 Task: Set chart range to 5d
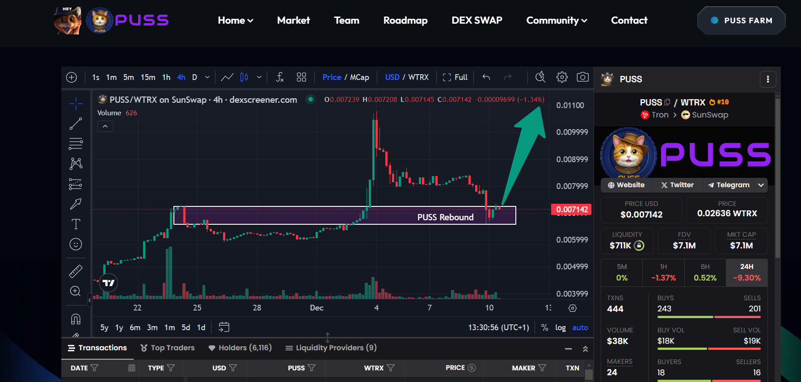[x=186, y=327]
